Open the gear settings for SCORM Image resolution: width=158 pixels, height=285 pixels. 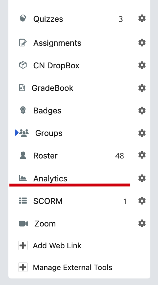click(x=142, y=201)
